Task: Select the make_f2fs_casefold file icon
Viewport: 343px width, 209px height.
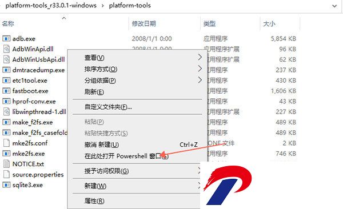Action: coord(6,132)
